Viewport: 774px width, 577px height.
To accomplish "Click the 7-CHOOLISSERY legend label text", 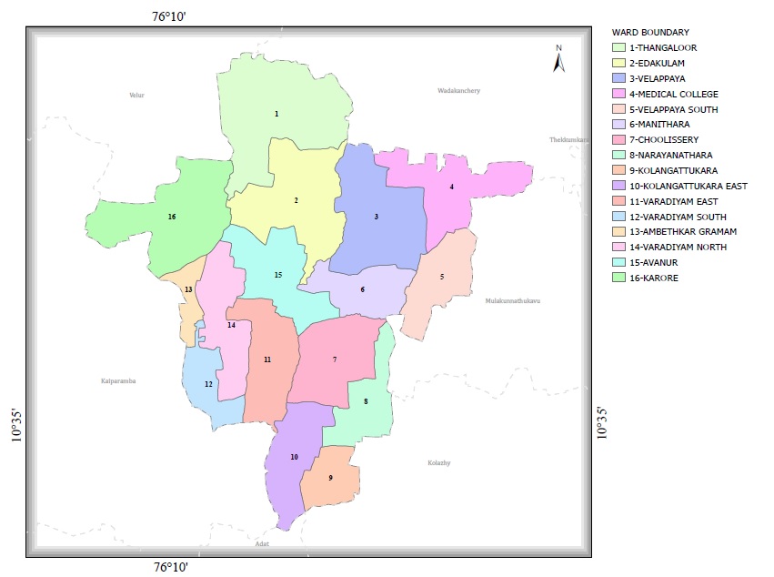I will [664, 139].
